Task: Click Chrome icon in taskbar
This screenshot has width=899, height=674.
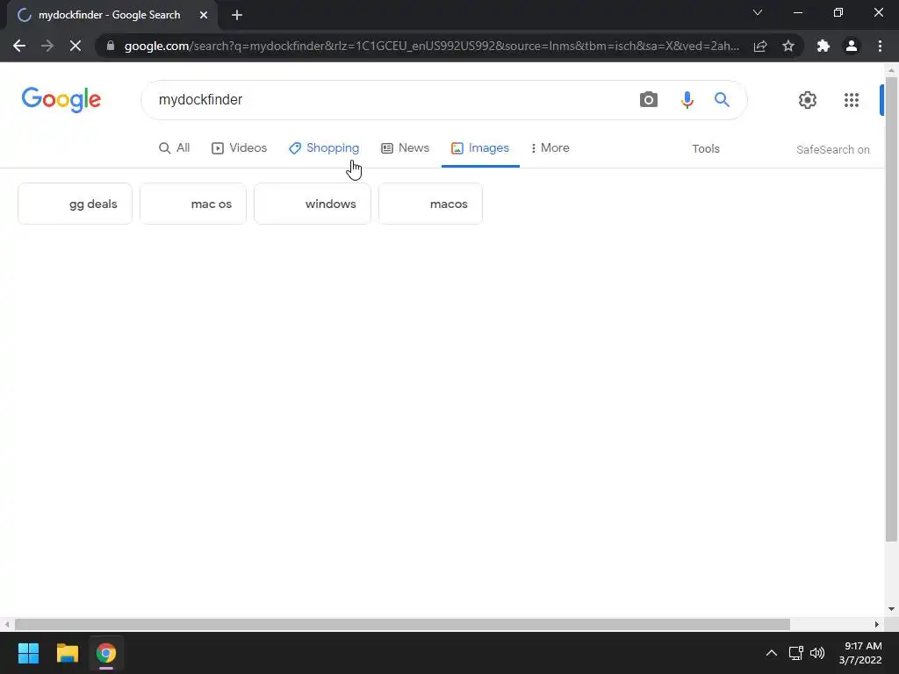Action: pos(106,653)
